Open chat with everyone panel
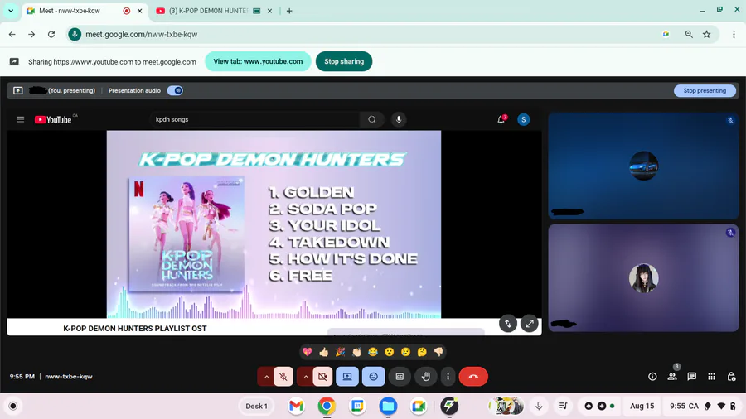The height and width of the screenshot is (419, 746). tap(692, 377)
